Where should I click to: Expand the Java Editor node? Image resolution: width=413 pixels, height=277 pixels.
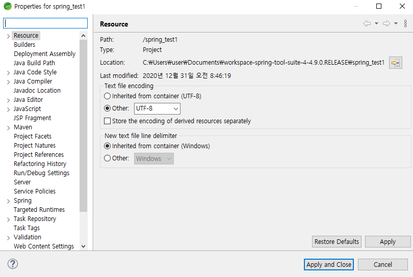click(9, 100)
